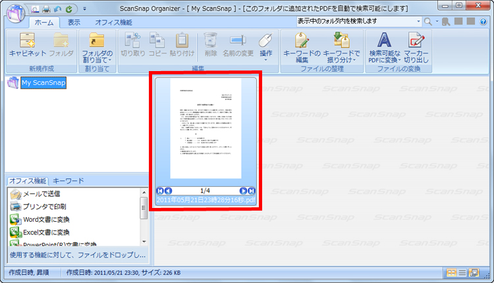
Task: Click the functions list scrollbar thumb
Action: [x=144, y=208]
